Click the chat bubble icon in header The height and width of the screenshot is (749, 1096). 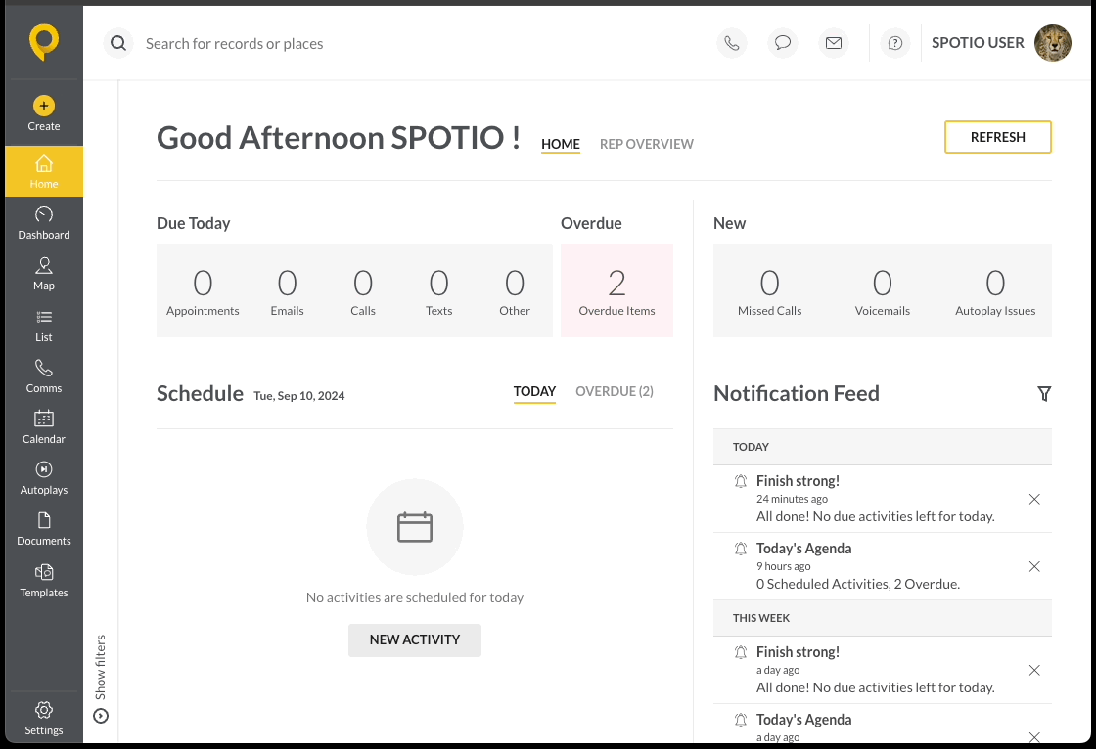tap(783, 43)
